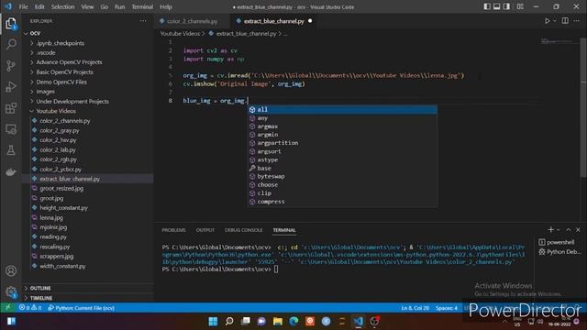Screen dimensions: 587x330
Task: Click the remote window status bar indicator
Action: click(x=8, y=308)
